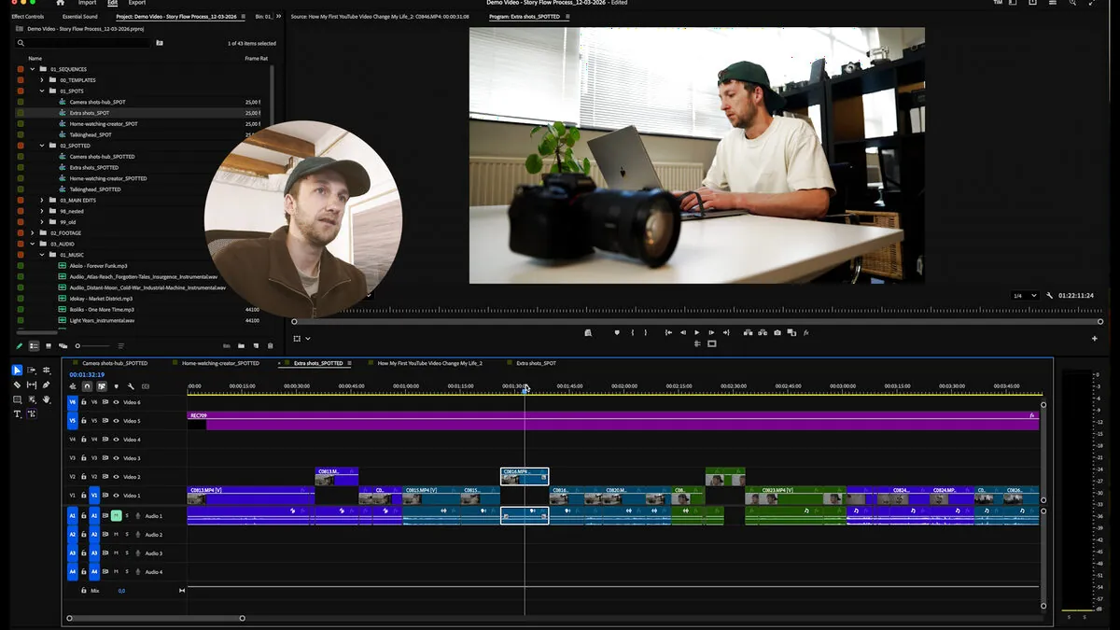The image size is (1120, 630).
Task: Unmute the Audio 1 track
Action: tap(117, 516)
